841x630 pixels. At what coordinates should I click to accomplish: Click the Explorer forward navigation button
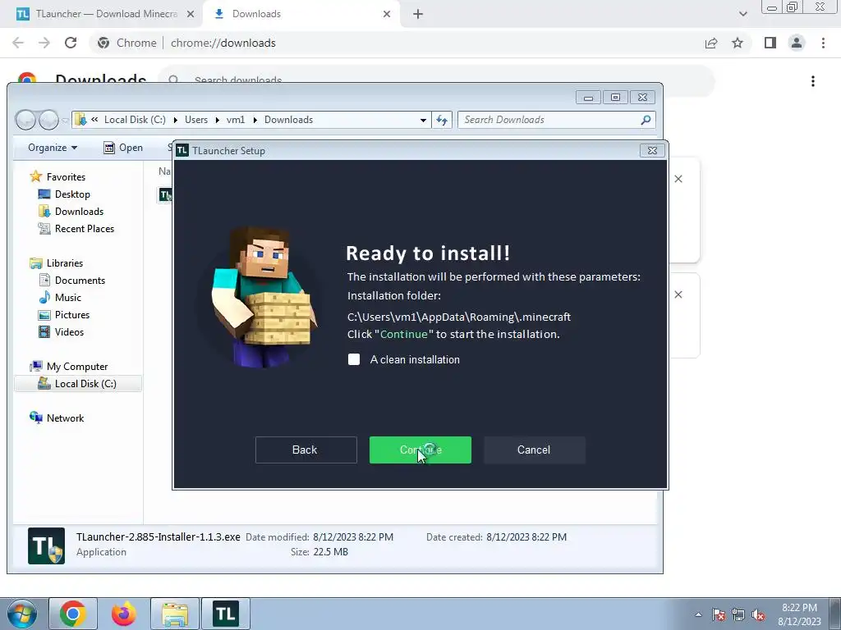click(x=48, y=120)
